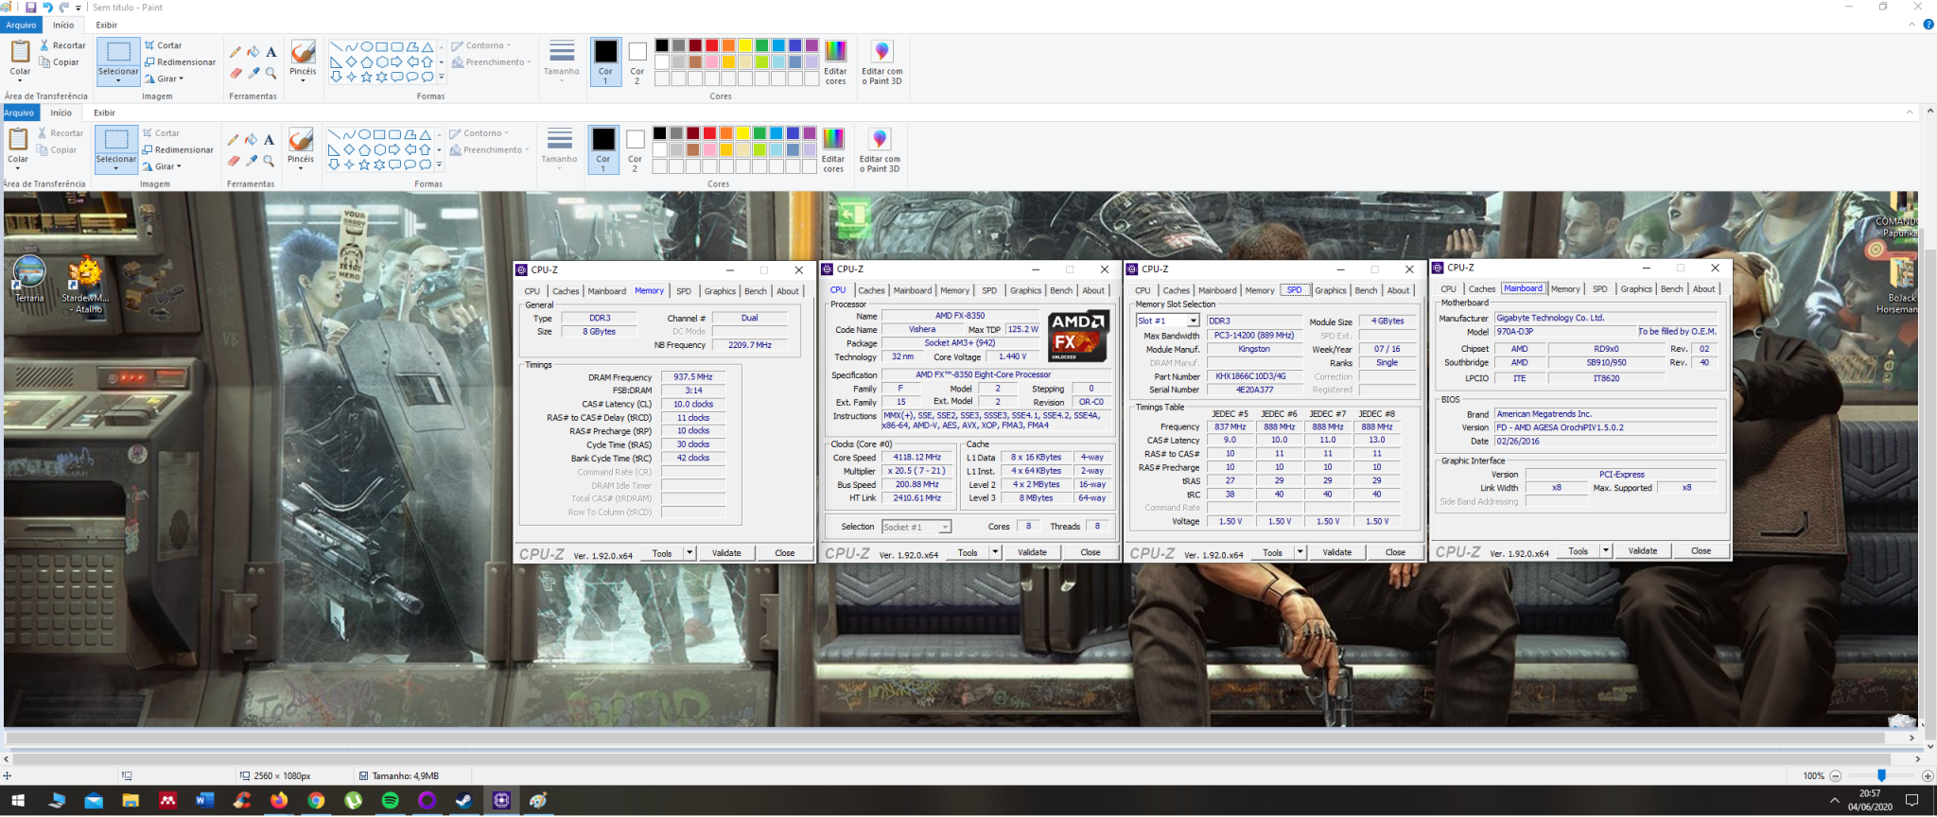Screen dimensions: 1937x817
Task: Click Recortar scissors in the top ribbon
Action: point(63,45)
